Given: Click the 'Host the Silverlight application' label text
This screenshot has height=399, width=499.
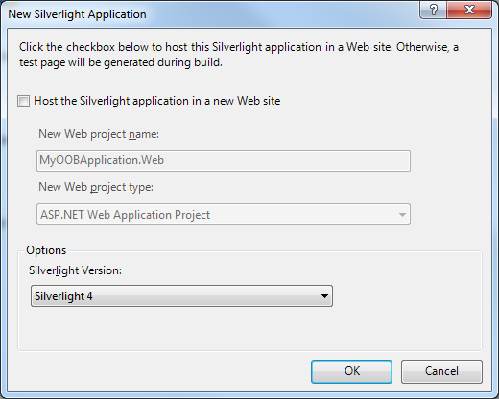Looking at the screenshot, I should coord(157,101).
